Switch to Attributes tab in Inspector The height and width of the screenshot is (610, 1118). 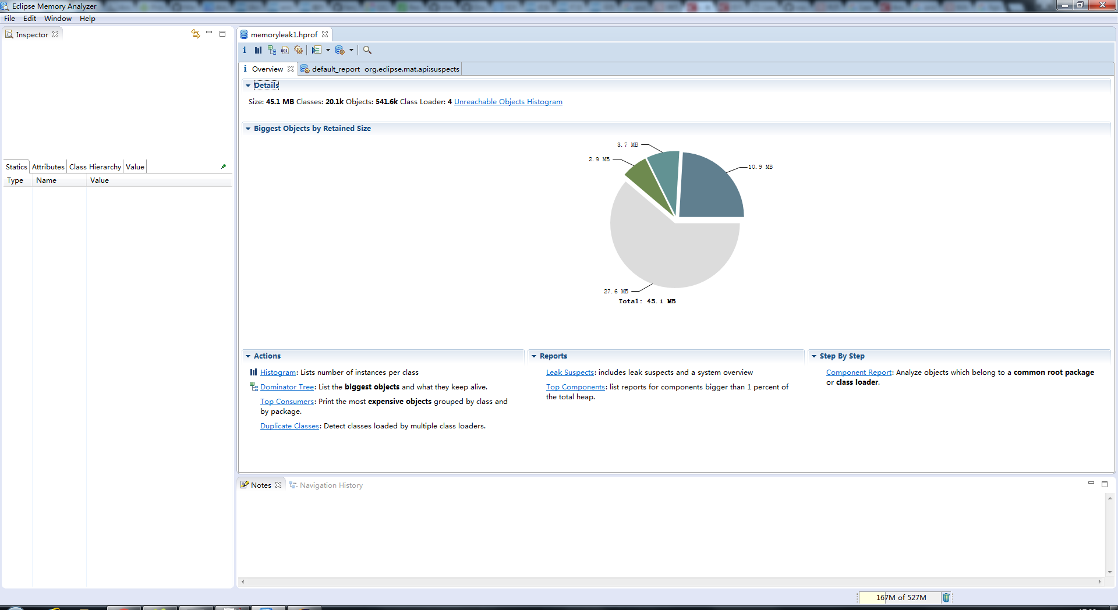48,166
